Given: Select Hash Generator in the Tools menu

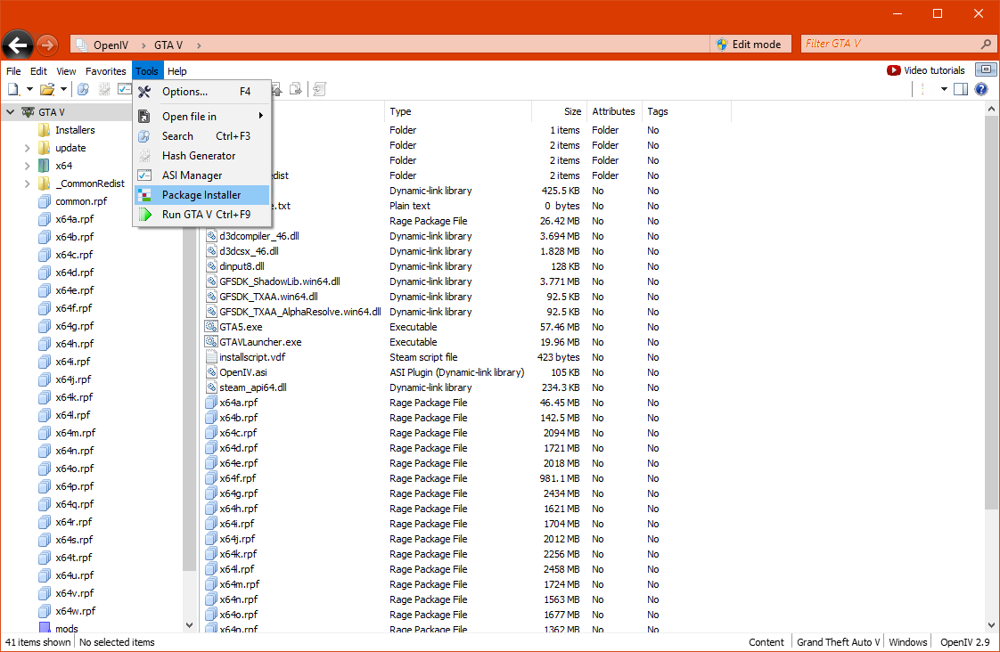Looking at the screenshot, I should (201, 156).
